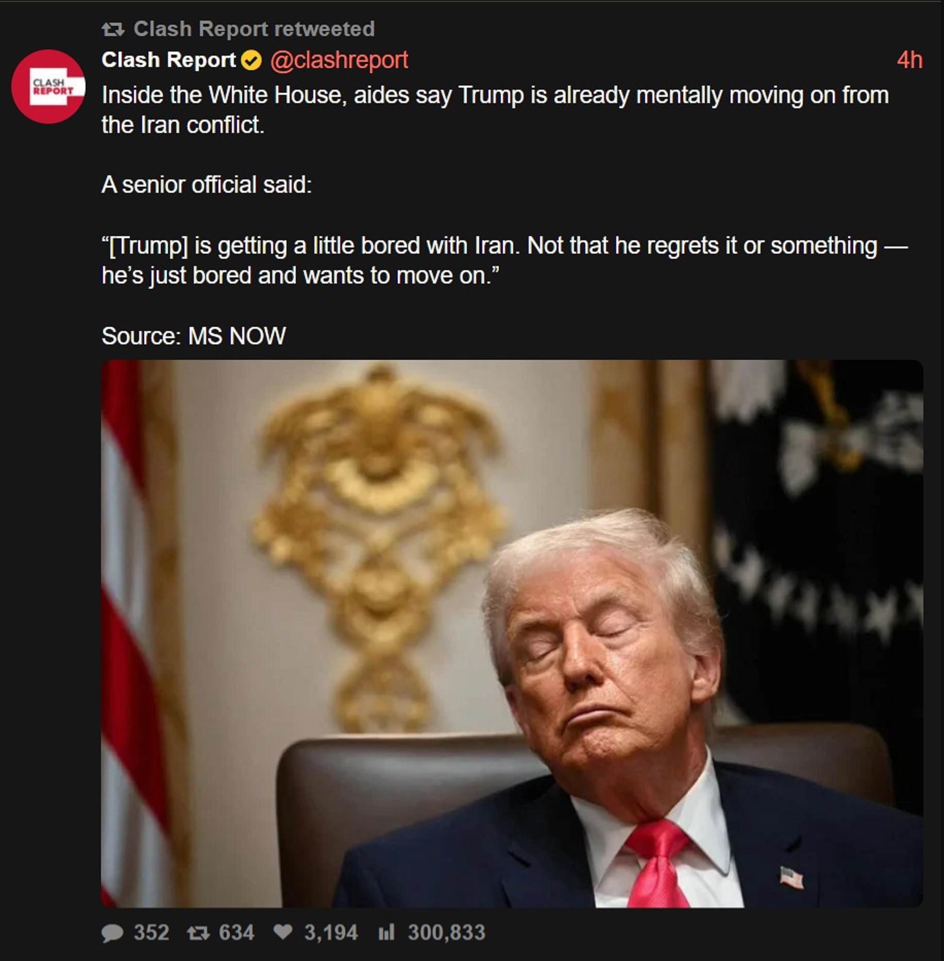Screen dimensions: 944x961
Task: Click the "A senior official said:" line
Action: coord(207,185)
